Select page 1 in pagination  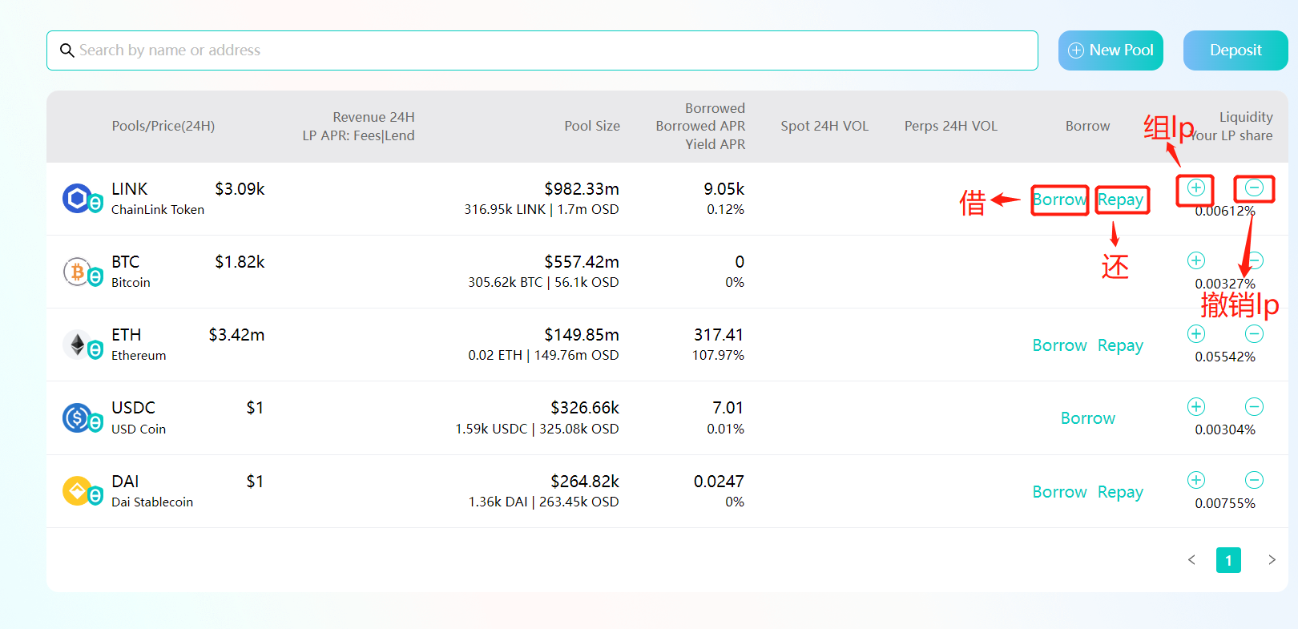point(1228,560)
